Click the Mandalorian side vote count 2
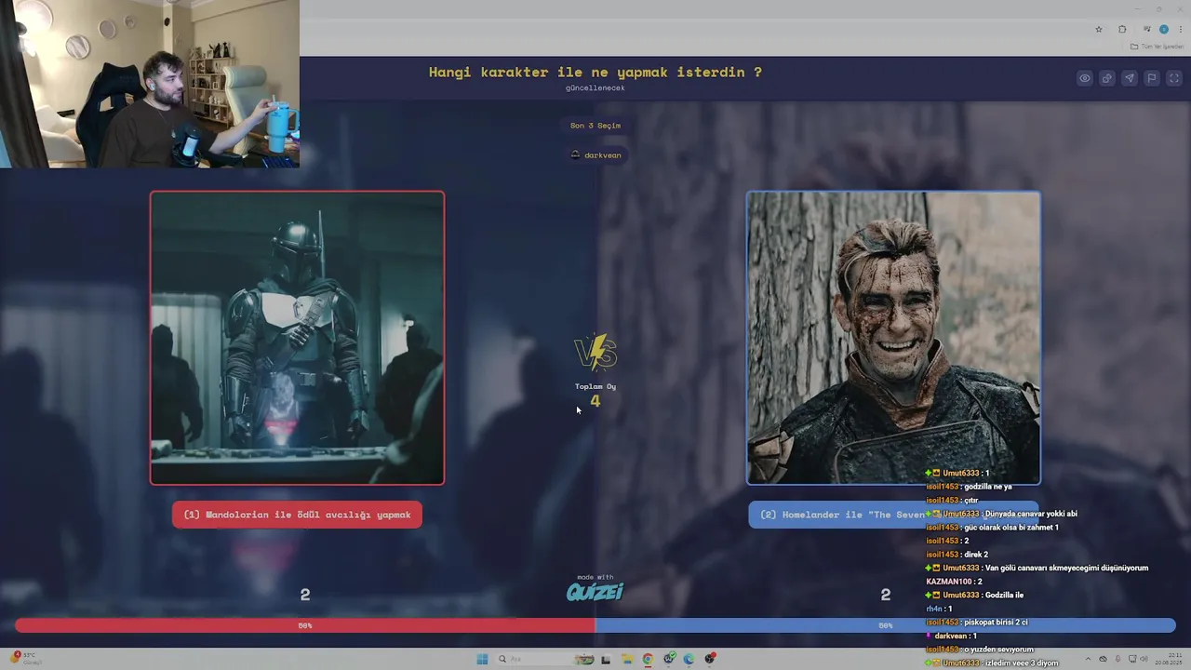The width and height of the screenshot is (1191, 670). tap(304, 595)
